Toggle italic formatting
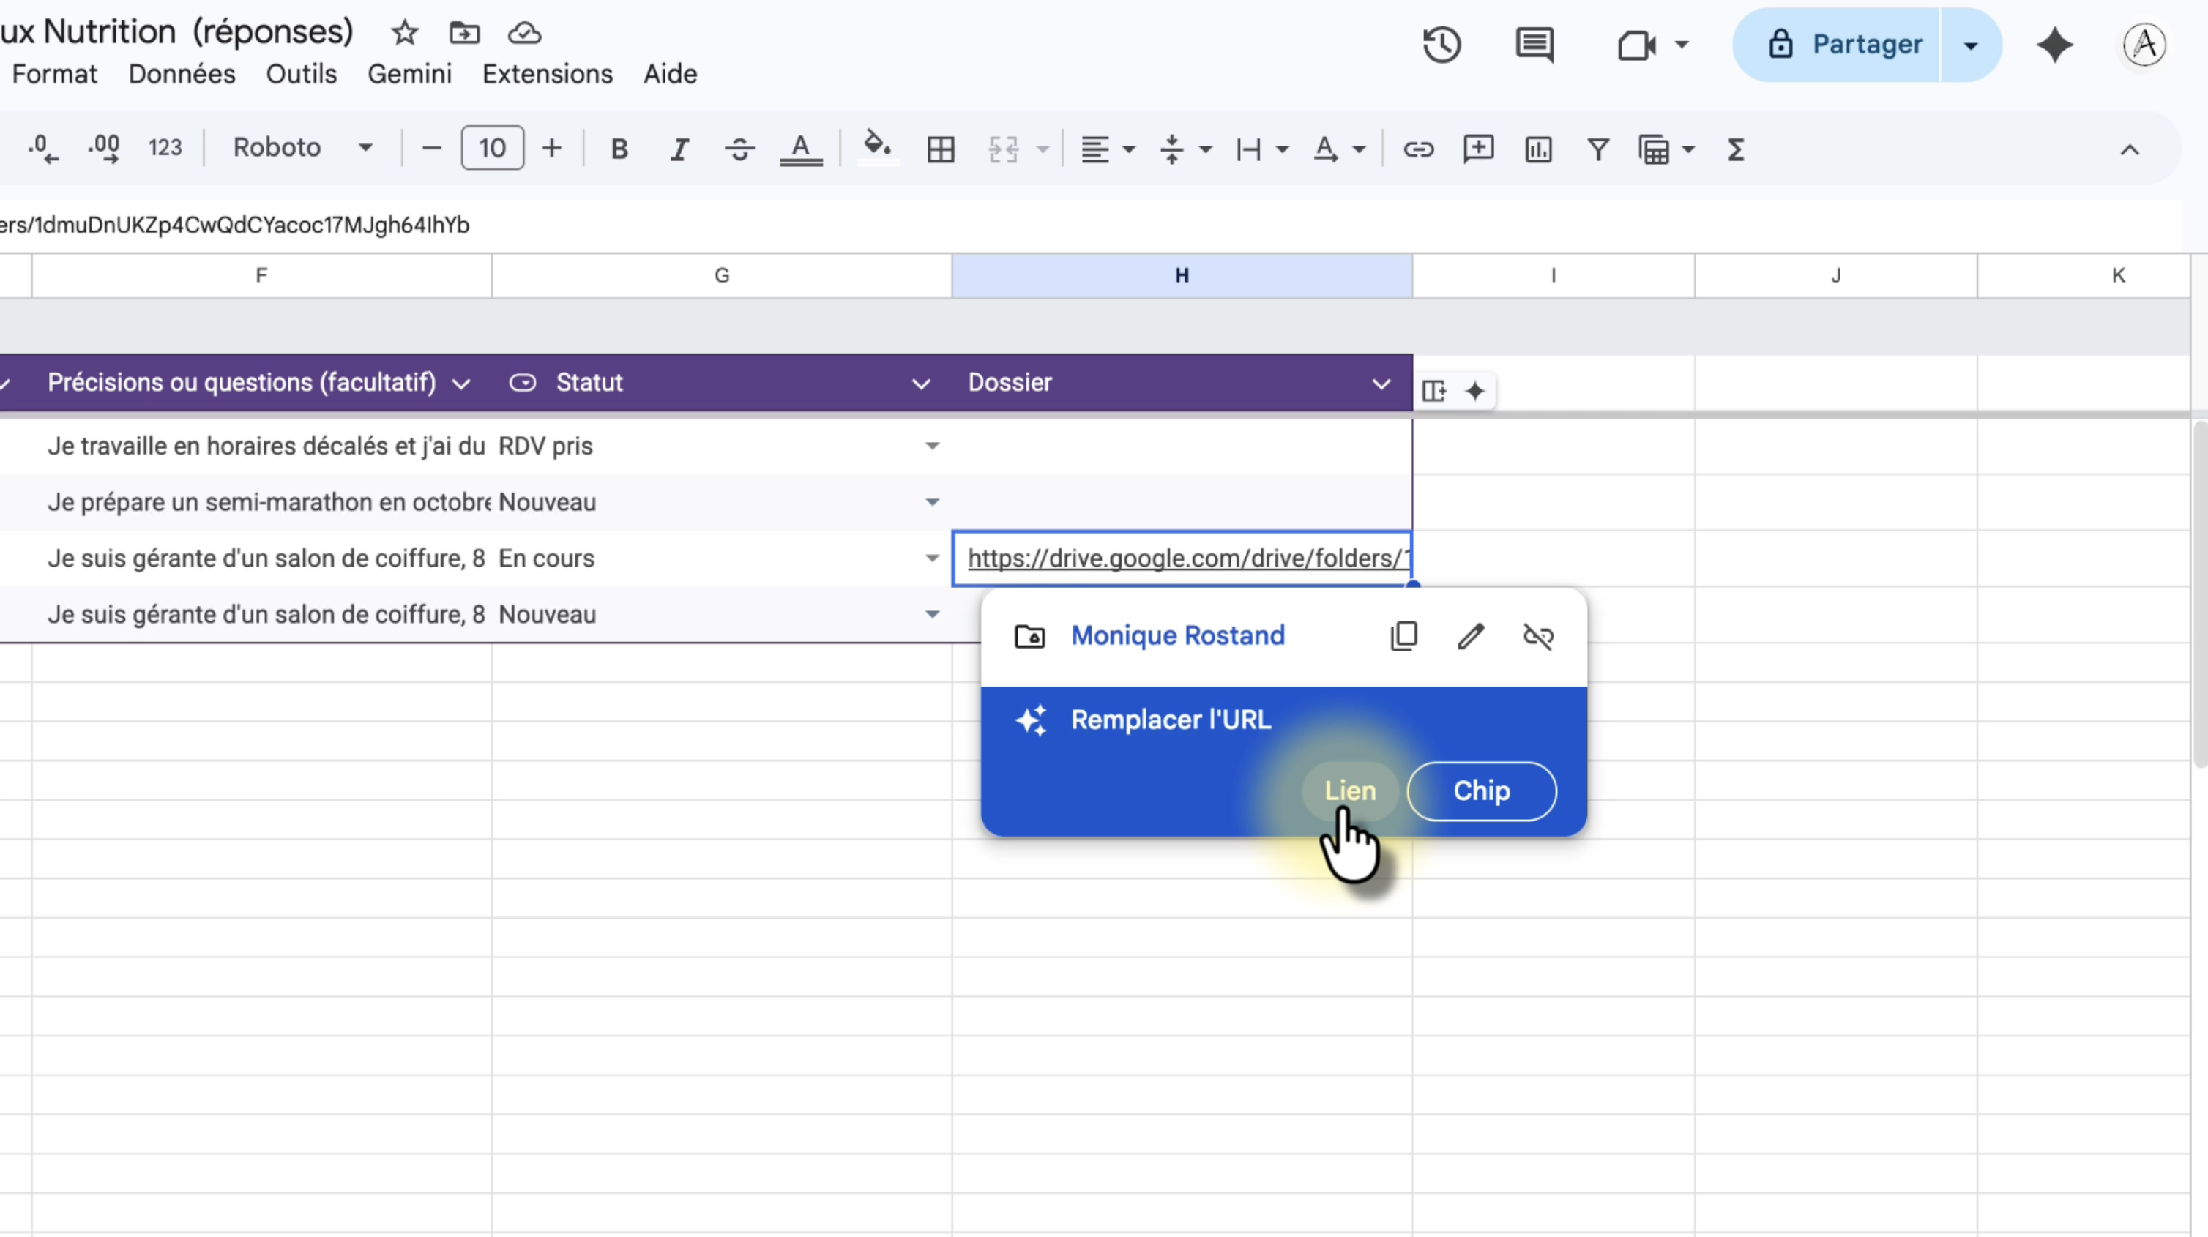The image size is (2208, 1237). pyautogui.click(x=679, y=149)
